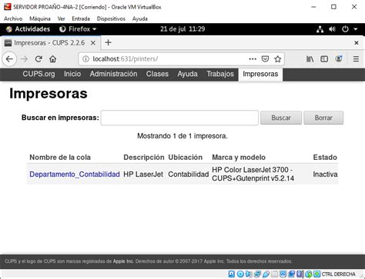Viewport: 365px width, 279px height.
Task: Open GNOME Actividades overview
Action: click(28, 29)
